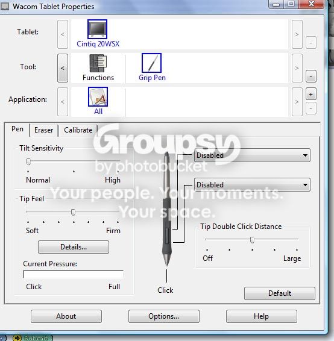Click Tip Double Click Distance slider handle
The image size is (334, 341).
coord(252,240)
